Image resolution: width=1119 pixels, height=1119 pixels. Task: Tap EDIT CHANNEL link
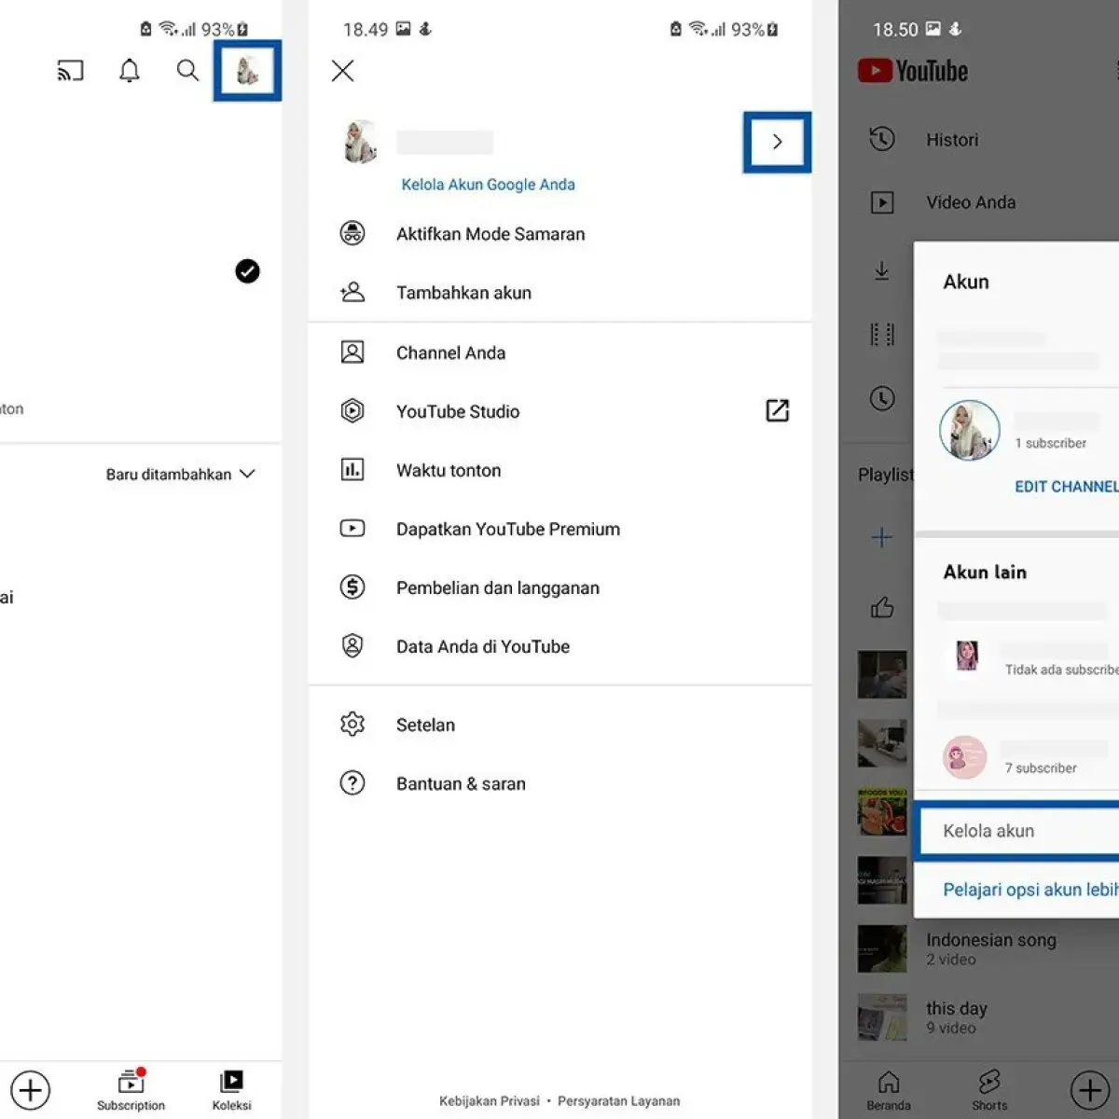[x=1066, y=487]
